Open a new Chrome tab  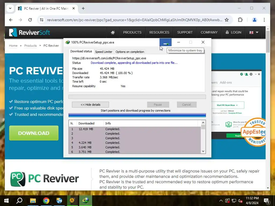coord(83,8)
